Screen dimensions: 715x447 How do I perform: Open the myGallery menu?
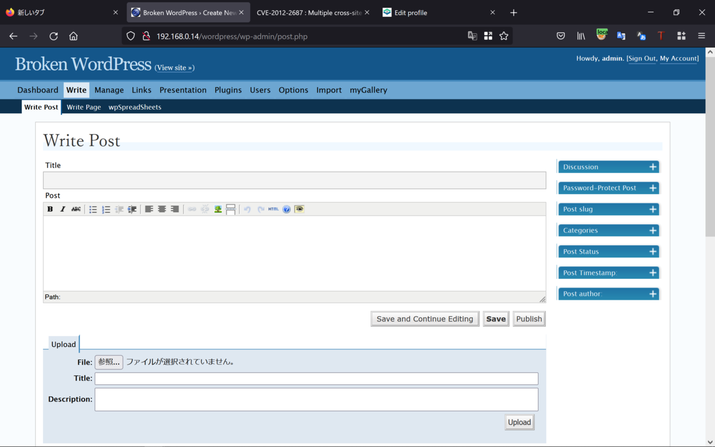(368, 90)
